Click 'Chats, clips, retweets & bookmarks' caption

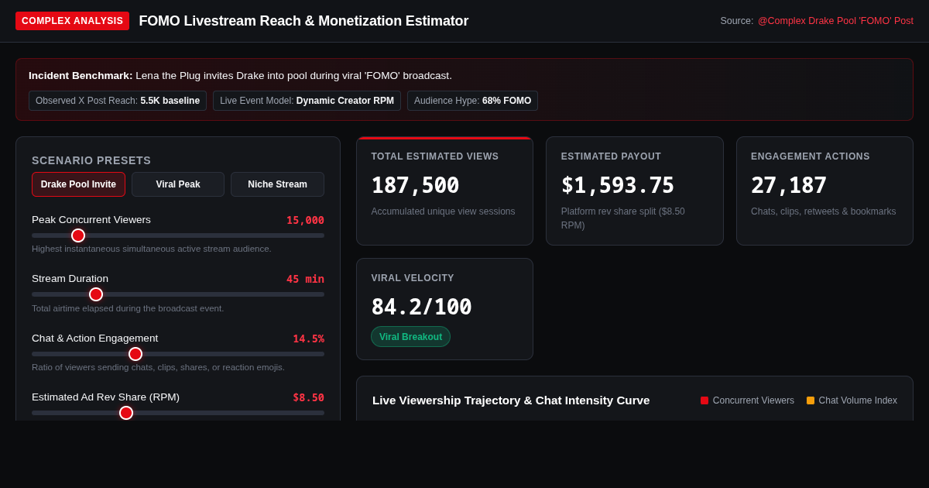[823, 211]
